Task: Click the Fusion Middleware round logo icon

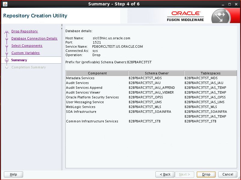Action: pyautogui.click(x=221, y=16)
